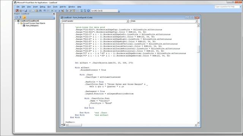Screen dimensions: 243x136
Task: Switch to Procedure View in the code window
Action: point(62,125)
